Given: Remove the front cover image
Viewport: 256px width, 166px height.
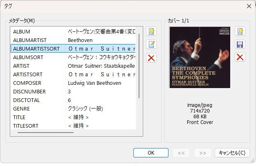Looking at the screenshot, I should point(240,57).
